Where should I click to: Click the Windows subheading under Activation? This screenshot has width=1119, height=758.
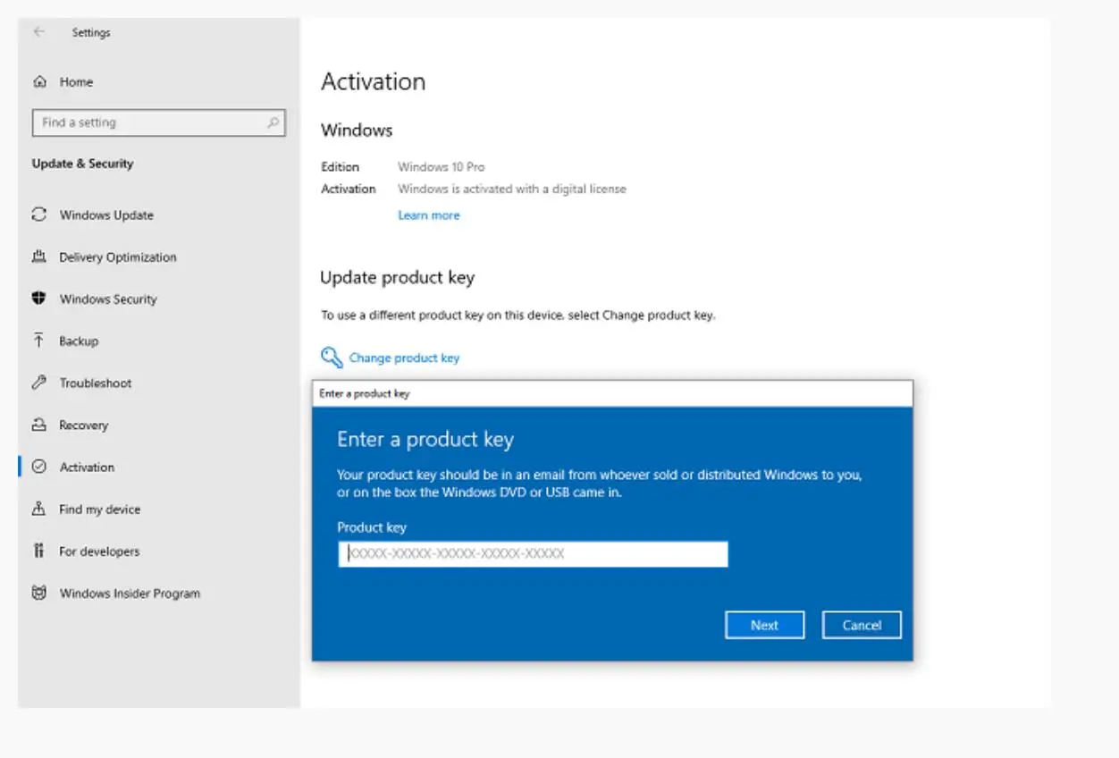(x=357, y=131)
